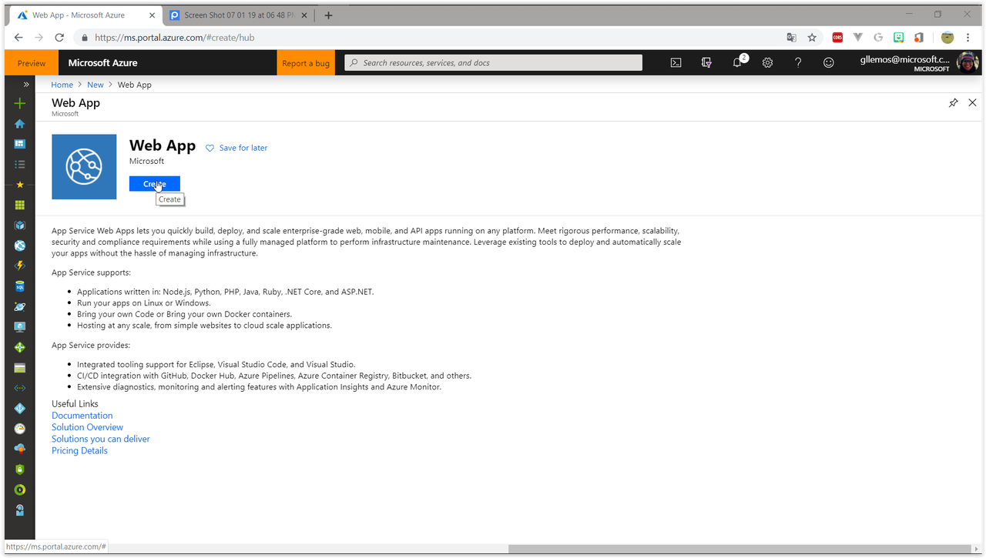
Task: Open Azure Cosmos DB planet icon
Action: (20, 307)
